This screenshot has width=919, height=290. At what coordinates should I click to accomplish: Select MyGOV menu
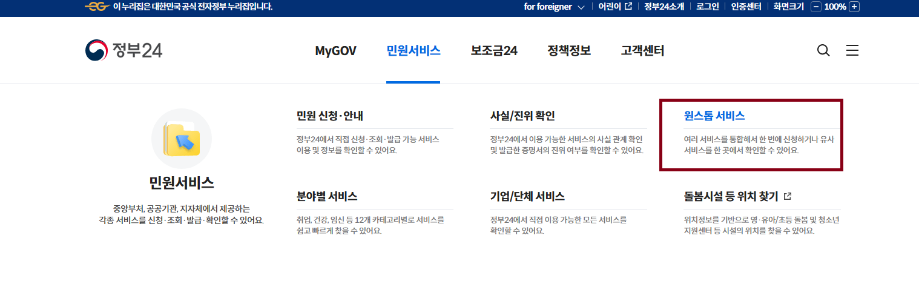point(335,51)
